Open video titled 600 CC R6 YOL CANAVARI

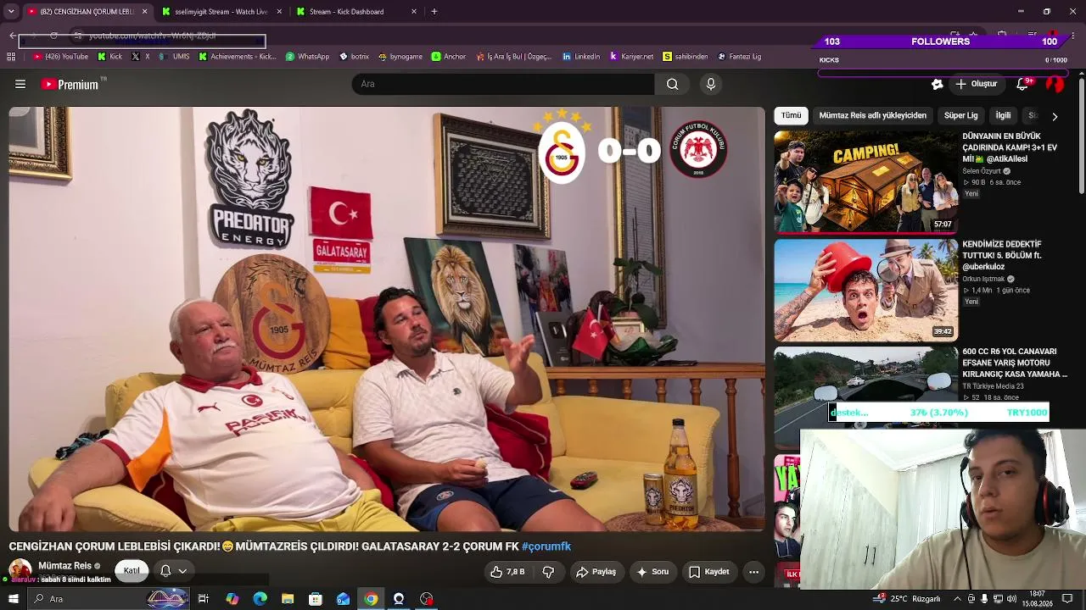(x=1015, y=363)
